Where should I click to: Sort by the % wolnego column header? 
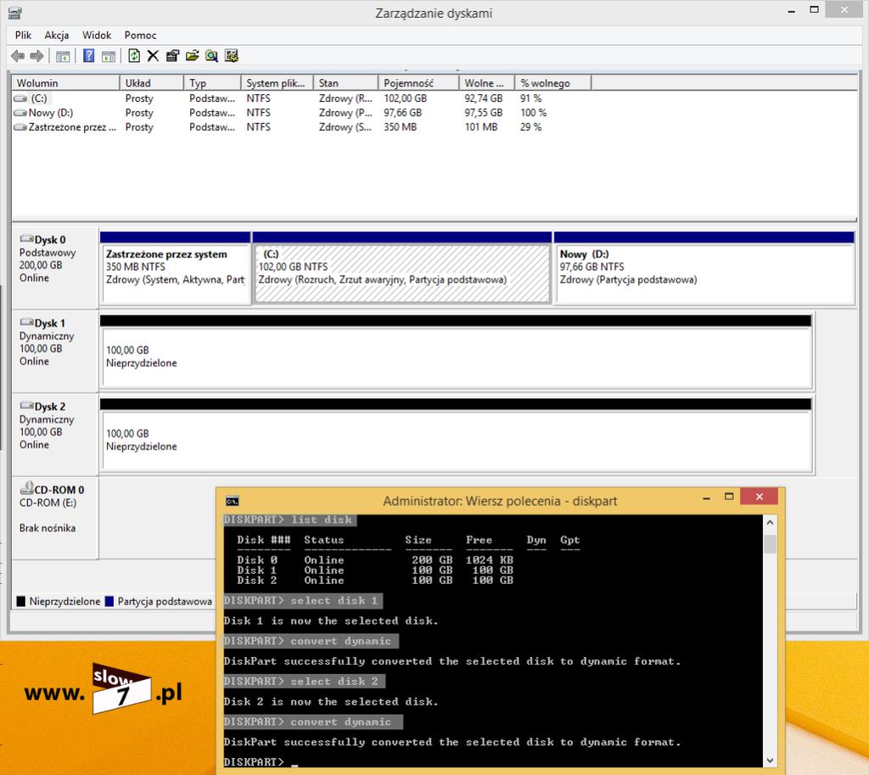point(553,83)
